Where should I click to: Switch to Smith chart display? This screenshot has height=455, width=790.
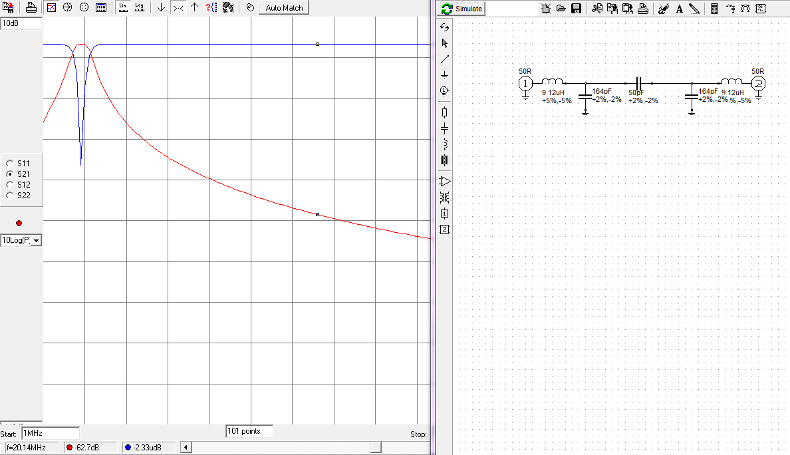(x=68, y=8)
